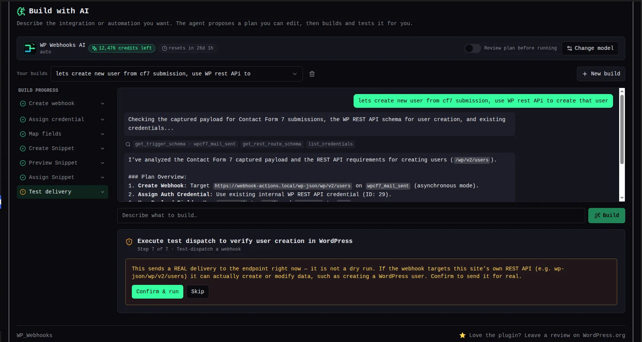Image resolution: width=642 pixels, height=342 pixels.
Task: Click the resets in 26d 1h badge
Action: pos(188,48)
